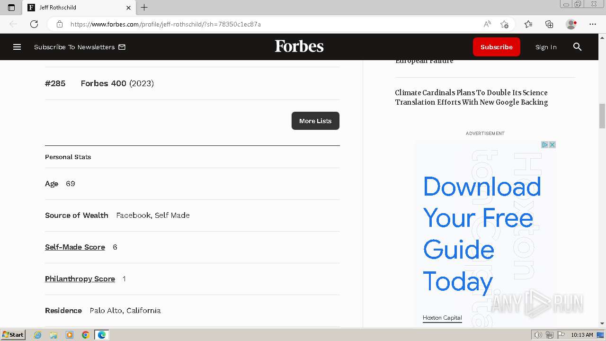Open the Favorites list icon

click(x=528, y=24)
